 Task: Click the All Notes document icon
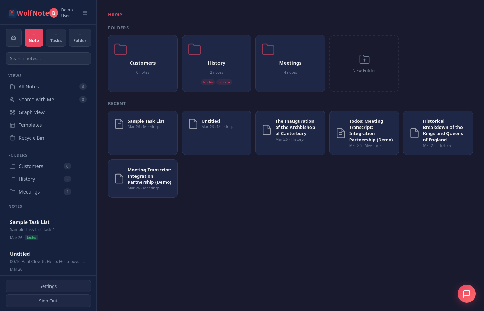point(12,87)
